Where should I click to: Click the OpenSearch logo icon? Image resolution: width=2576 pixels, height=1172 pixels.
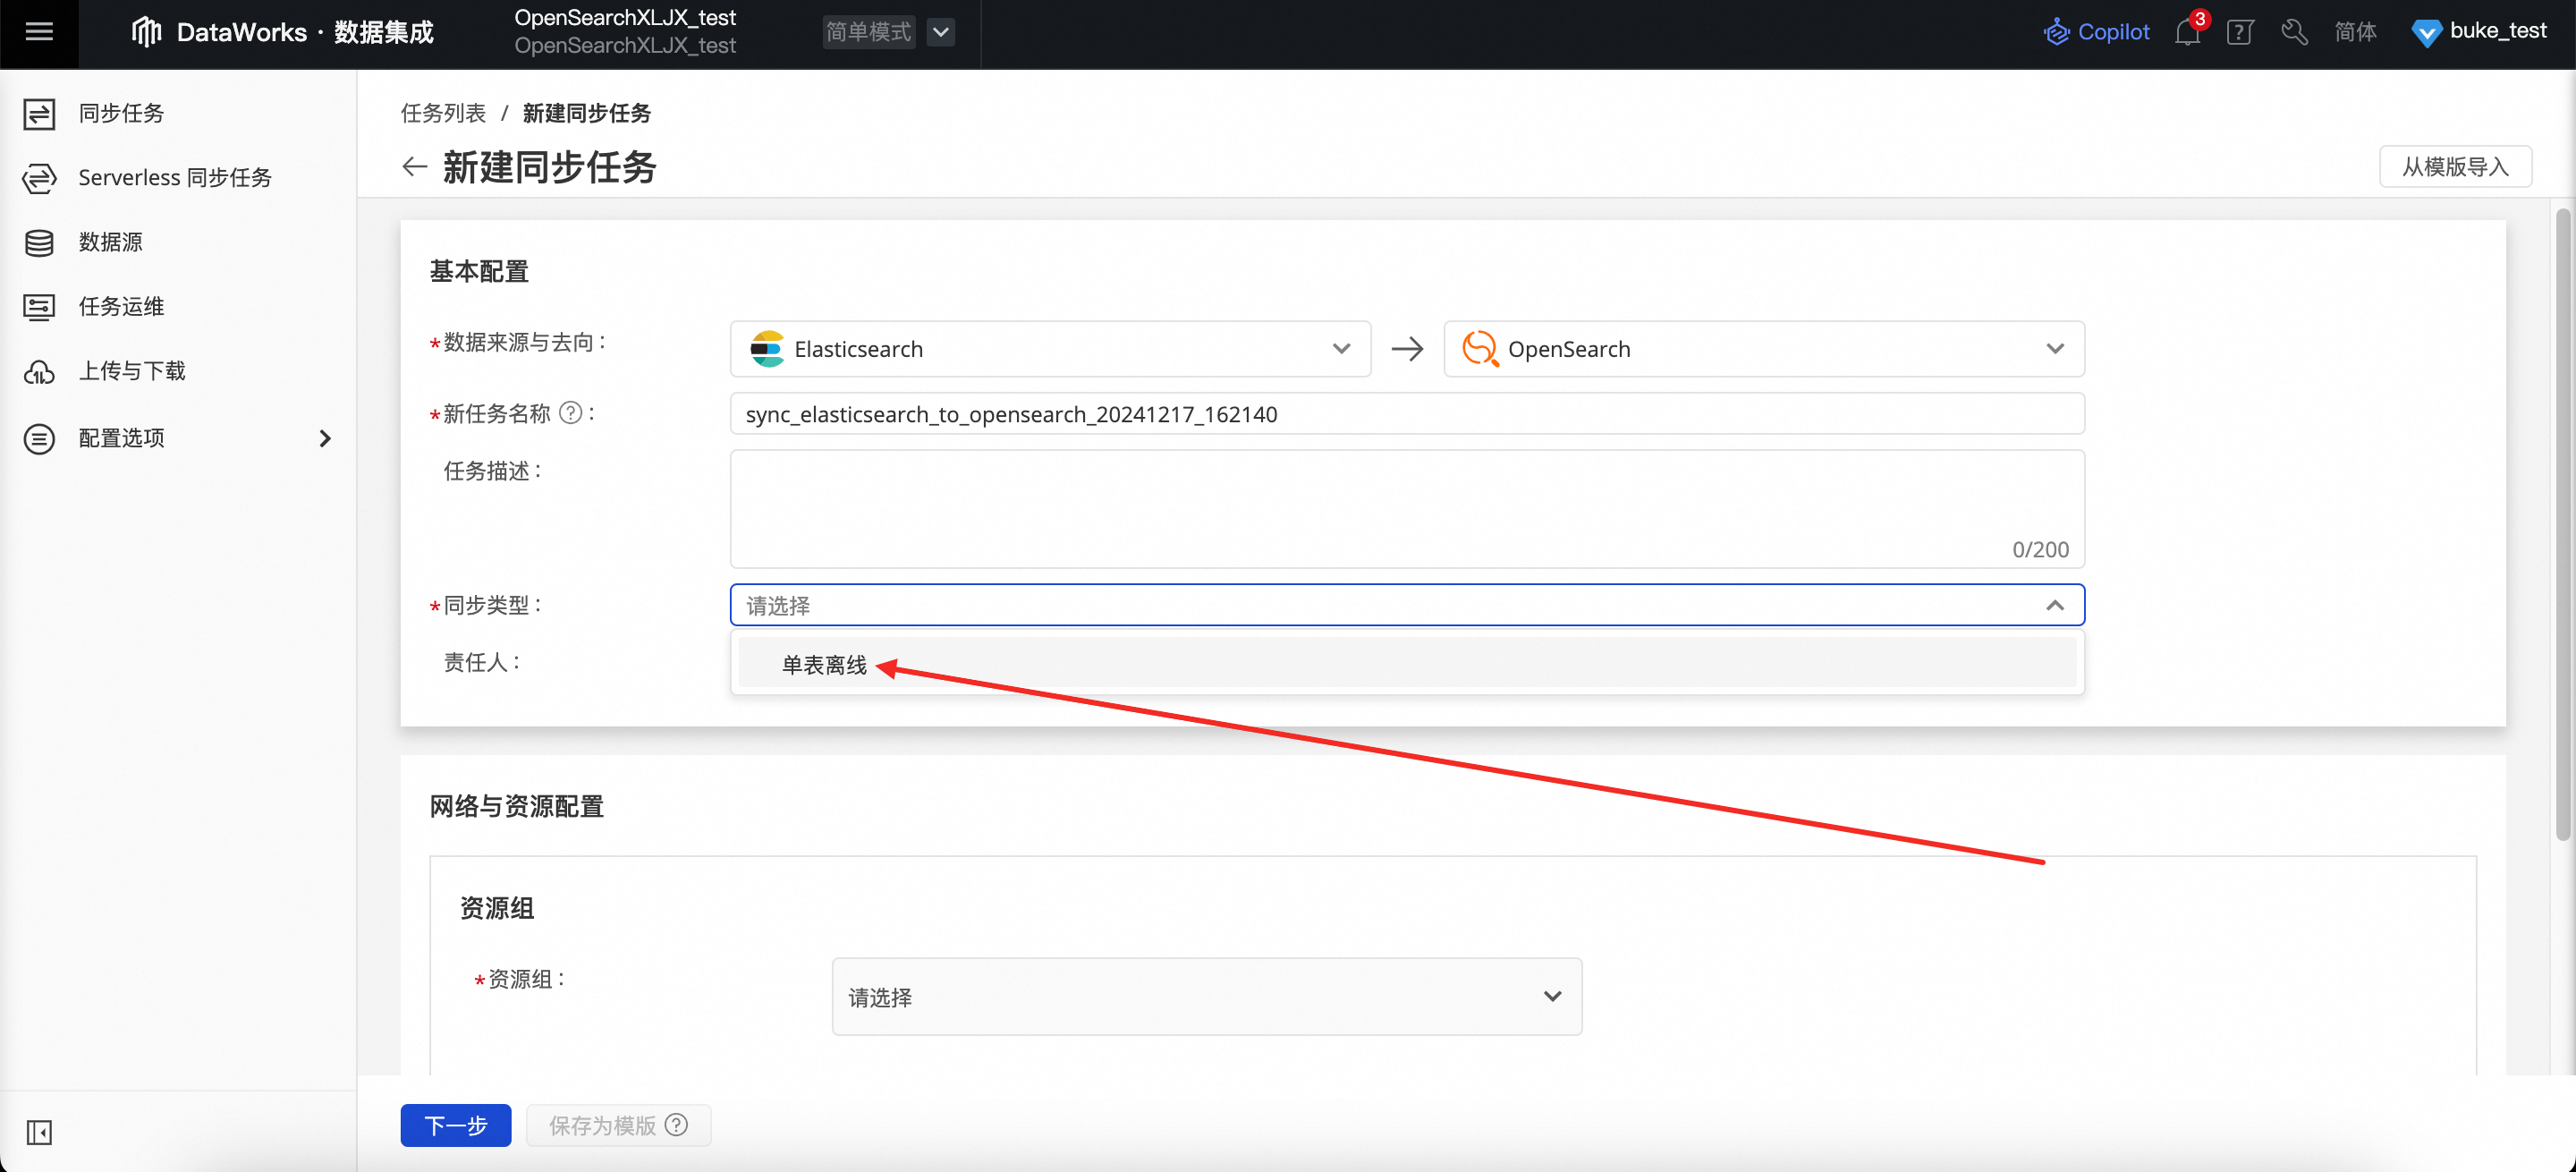[x=1480, y=349]
